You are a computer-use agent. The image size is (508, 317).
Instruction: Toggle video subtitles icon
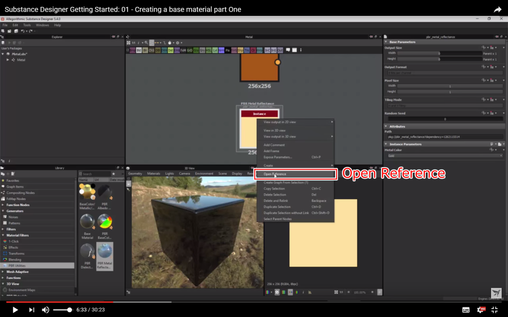466,310
